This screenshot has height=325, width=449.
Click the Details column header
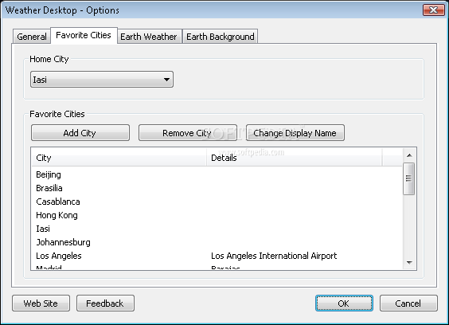coord(295,158)
